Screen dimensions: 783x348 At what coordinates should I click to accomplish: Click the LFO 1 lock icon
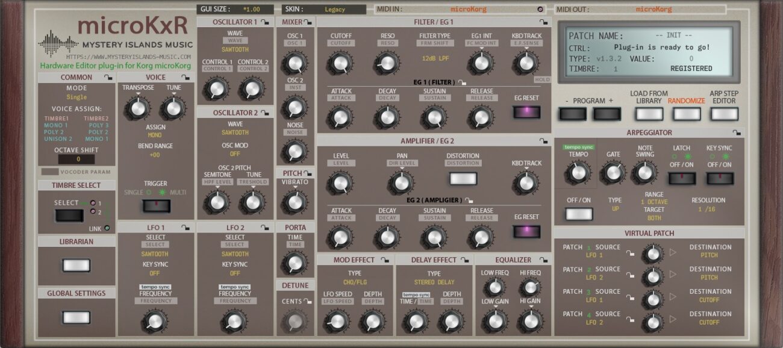(186, 228)
